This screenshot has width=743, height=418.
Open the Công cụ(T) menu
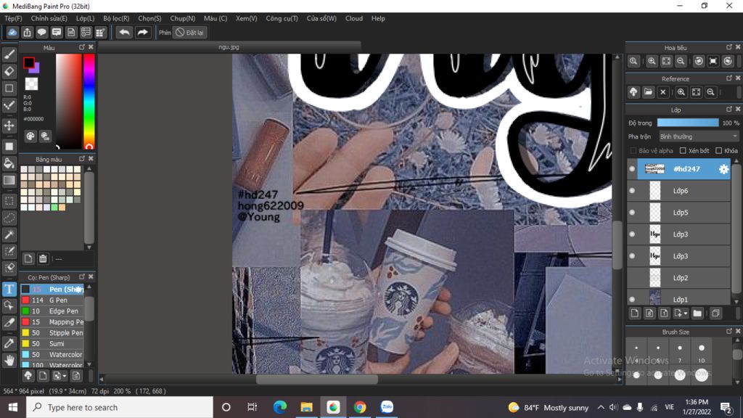282,18
